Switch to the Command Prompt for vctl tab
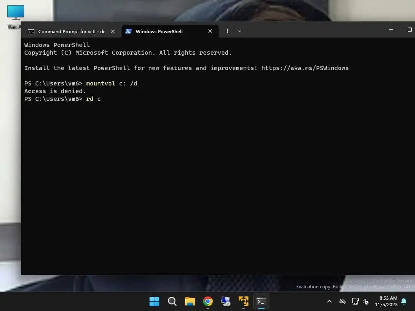The width and height of the screenshot is (415, 311). pos(71,32)
